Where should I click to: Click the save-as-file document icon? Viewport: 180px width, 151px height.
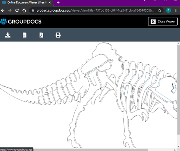tap(24, 35)
